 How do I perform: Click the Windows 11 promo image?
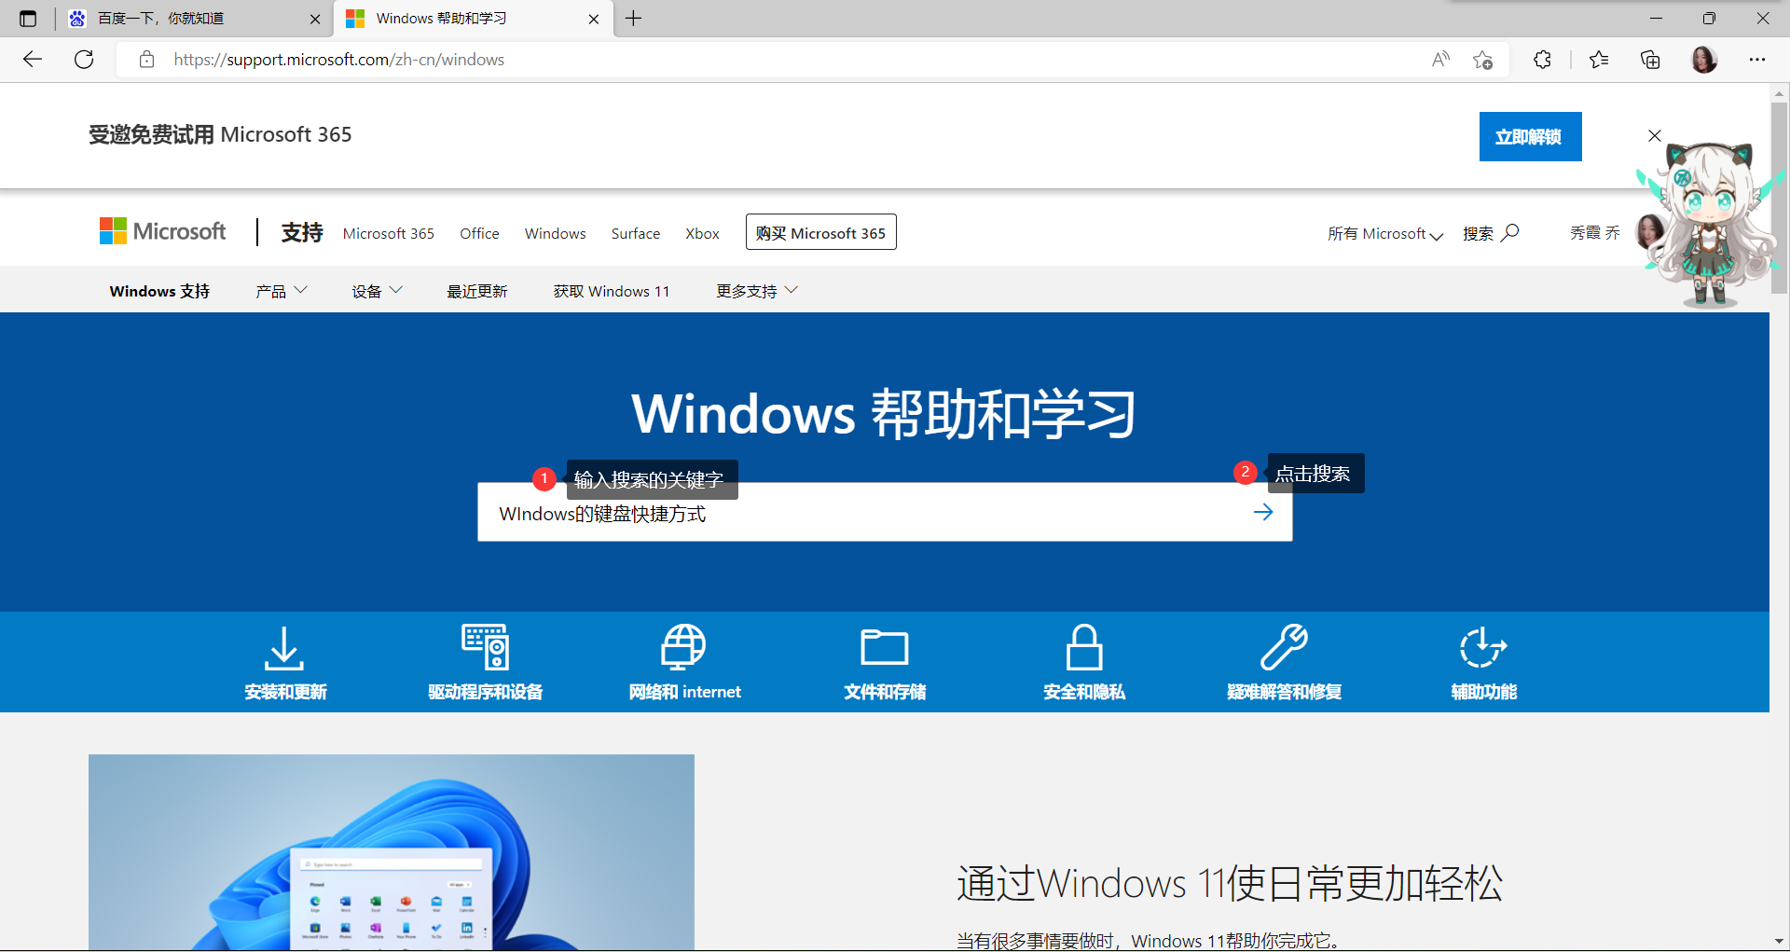pos(392,852)
